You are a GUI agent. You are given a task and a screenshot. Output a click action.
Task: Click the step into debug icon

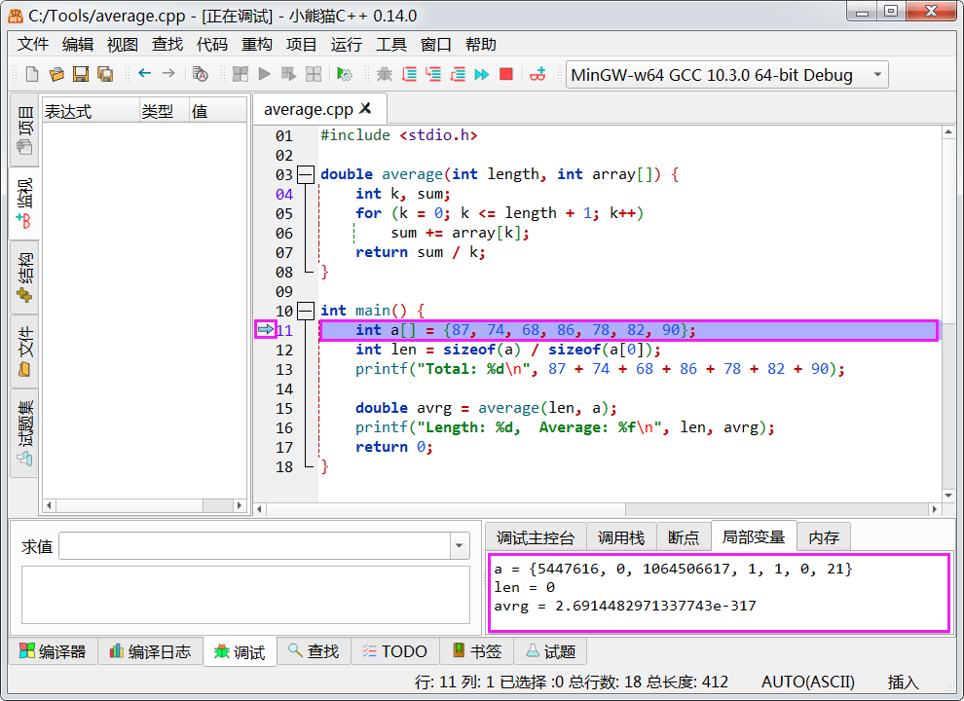point(433,74)
